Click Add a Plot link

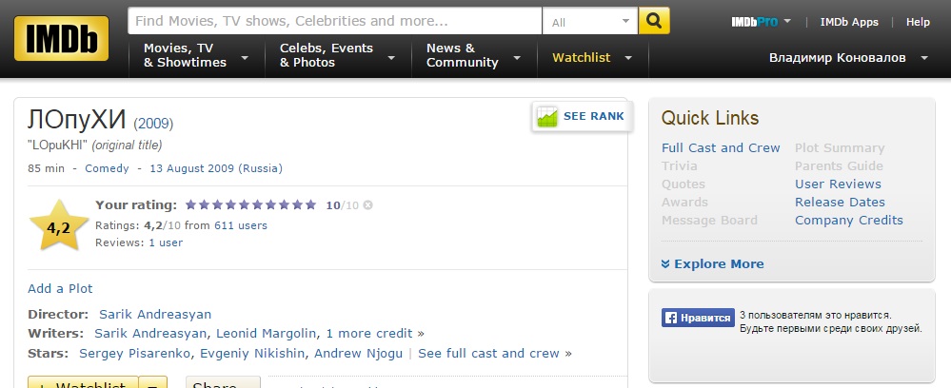(x=60, y=288)
